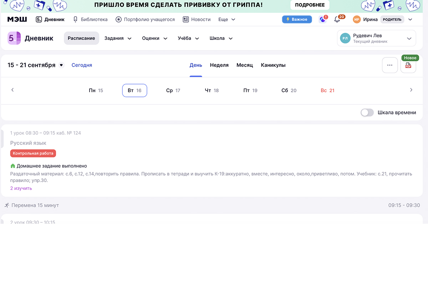This screenshot has height=285, width=428.
Task: Enable the Шкала времени toggle
Action: (367, 113)
